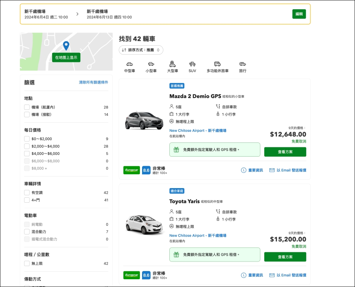Click the info icon on Mazda 2 card
355x287 pixels.
tap(244, 170)
